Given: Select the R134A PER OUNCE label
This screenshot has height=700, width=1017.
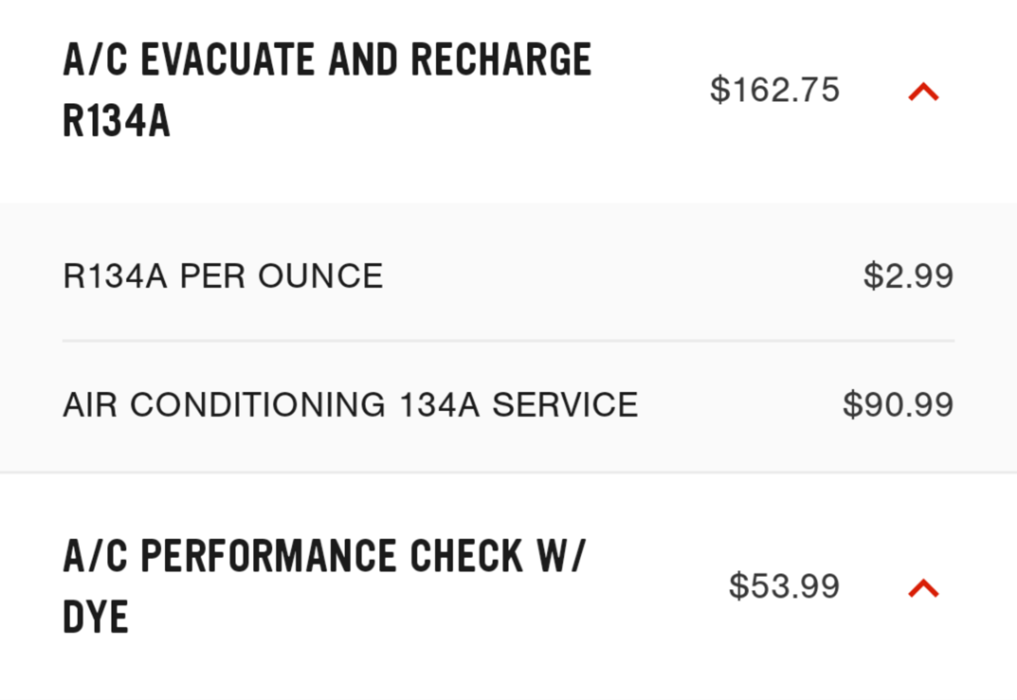Looking at the screenshot, I should pos(223,276).
